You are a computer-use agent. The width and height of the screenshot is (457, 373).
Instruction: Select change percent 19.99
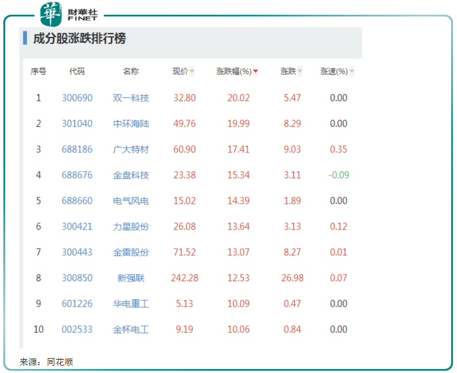point(239,124)
